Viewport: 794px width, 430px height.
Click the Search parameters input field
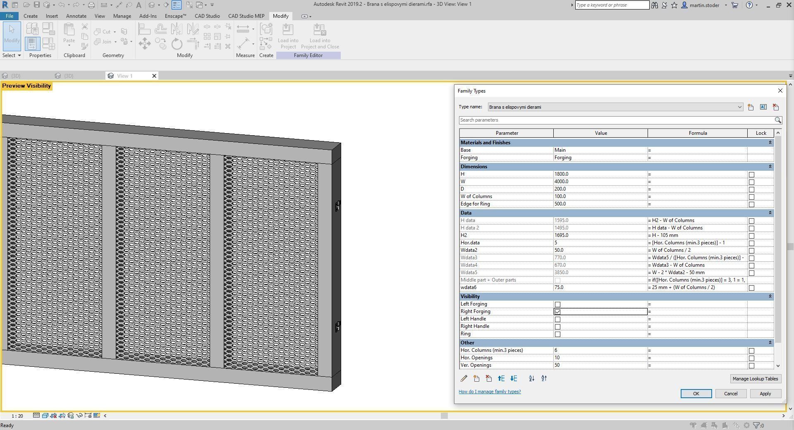pos(616,120)
